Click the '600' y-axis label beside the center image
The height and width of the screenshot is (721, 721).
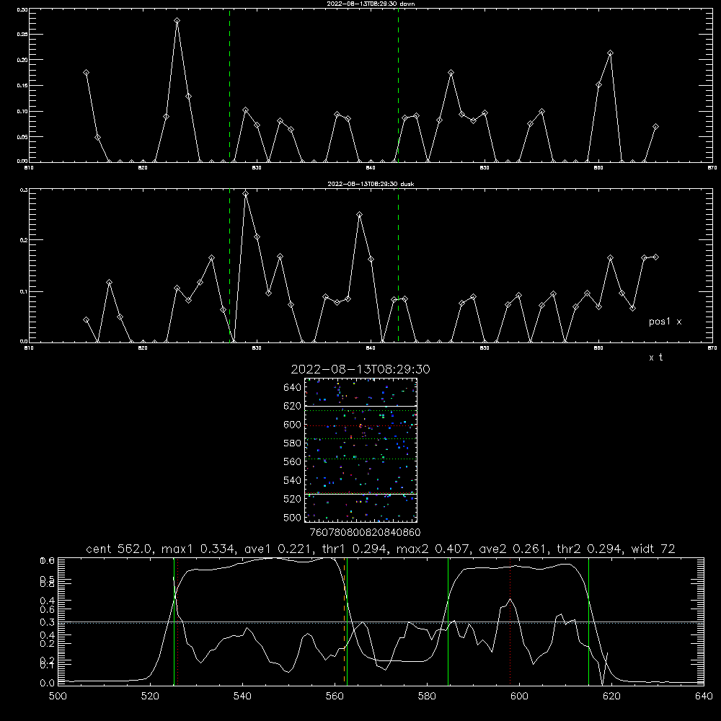click(x=293, y=425)
